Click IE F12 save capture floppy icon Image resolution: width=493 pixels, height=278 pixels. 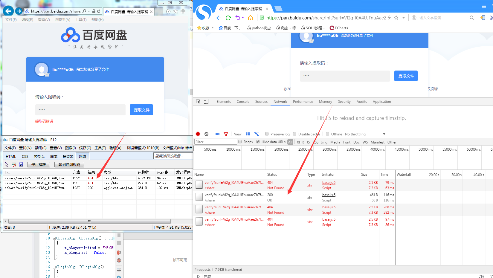click(x=21, y=164)
